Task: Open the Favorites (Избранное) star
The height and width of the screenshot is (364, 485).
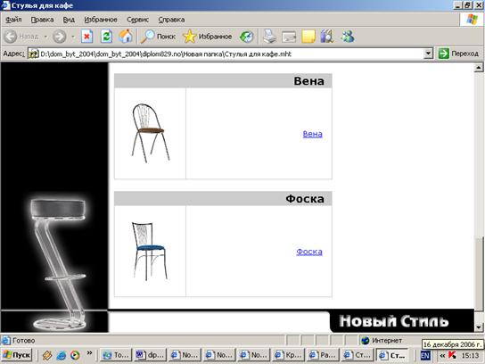Action: click(207, 37)
